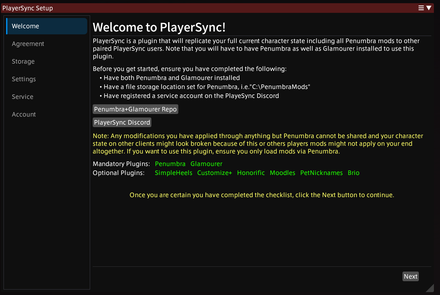440x295 pixels.
Task: Switch to the Agreement tab
Action: [28, 44]
